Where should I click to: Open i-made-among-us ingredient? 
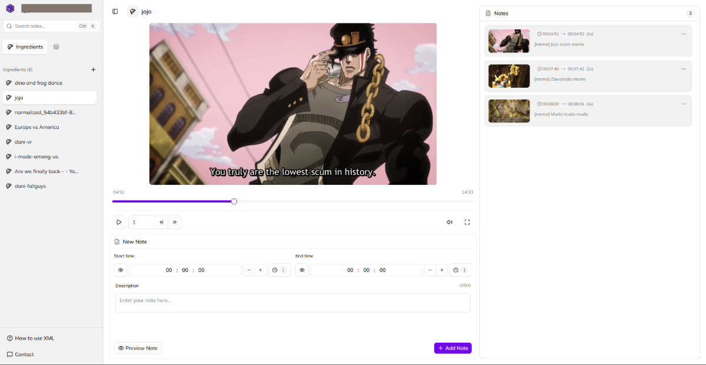pos(48,157)
